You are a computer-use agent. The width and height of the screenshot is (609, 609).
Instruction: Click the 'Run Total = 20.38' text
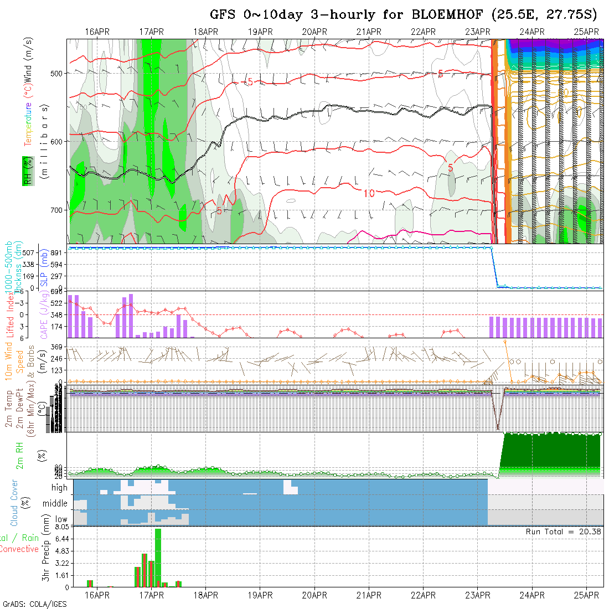click(x=563, y=531)
